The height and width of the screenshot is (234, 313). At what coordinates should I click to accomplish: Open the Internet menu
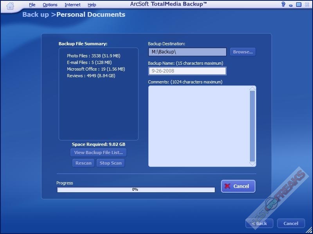pos(72,5)
